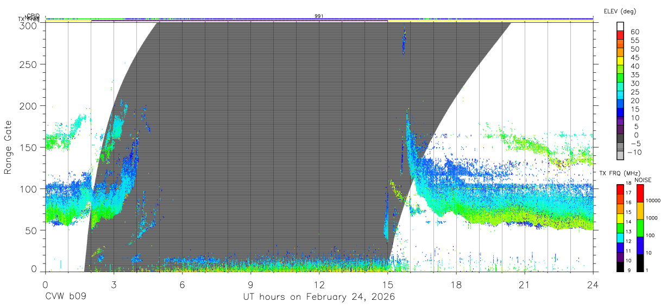Click the red segment of ELEV colorbar

click(x=621, y=34)
